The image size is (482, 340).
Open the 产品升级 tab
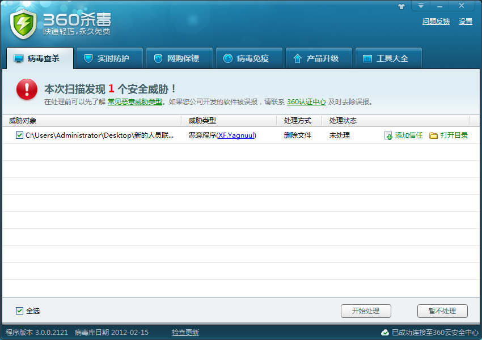[319, 58]
